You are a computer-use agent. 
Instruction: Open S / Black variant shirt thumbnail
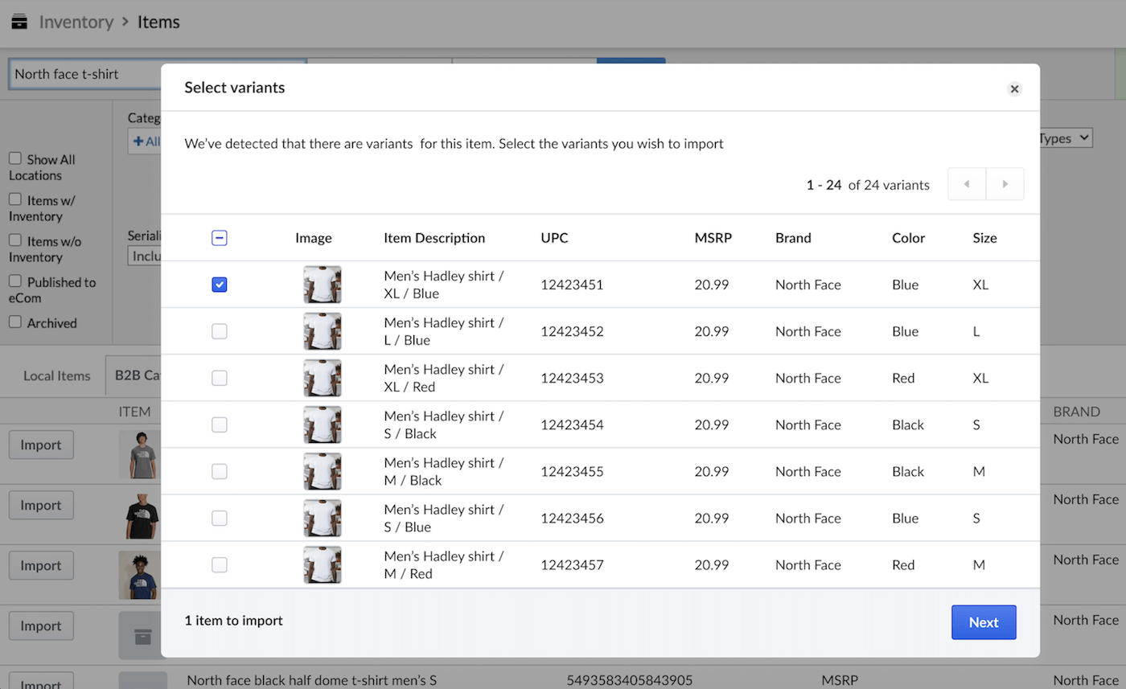[x=323, y=424]
